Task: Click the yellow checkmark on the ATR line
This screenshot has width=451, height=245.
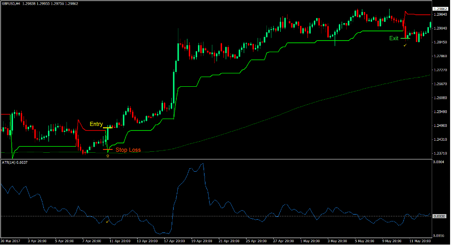Action: point(107,221)
